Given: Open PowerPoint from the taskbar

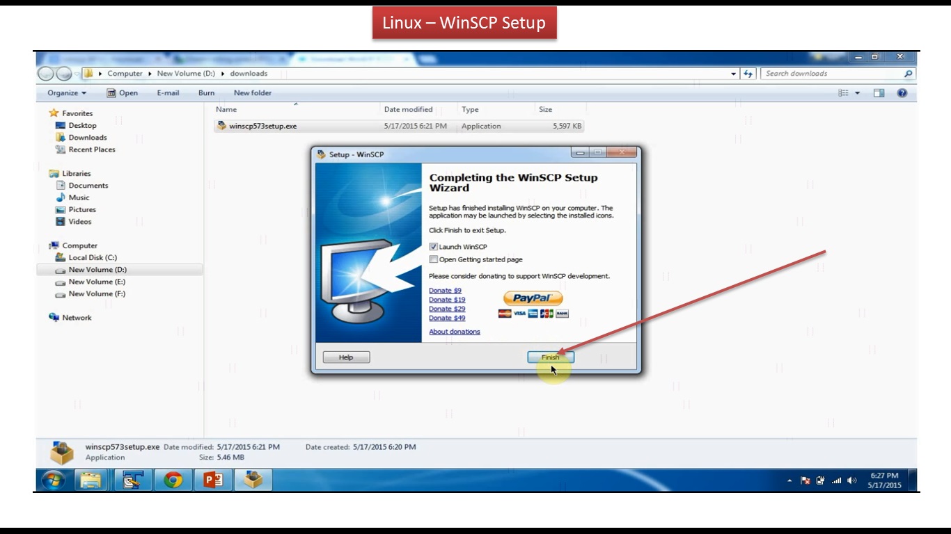Looking at the screenshot, I should tap(213, 480).
